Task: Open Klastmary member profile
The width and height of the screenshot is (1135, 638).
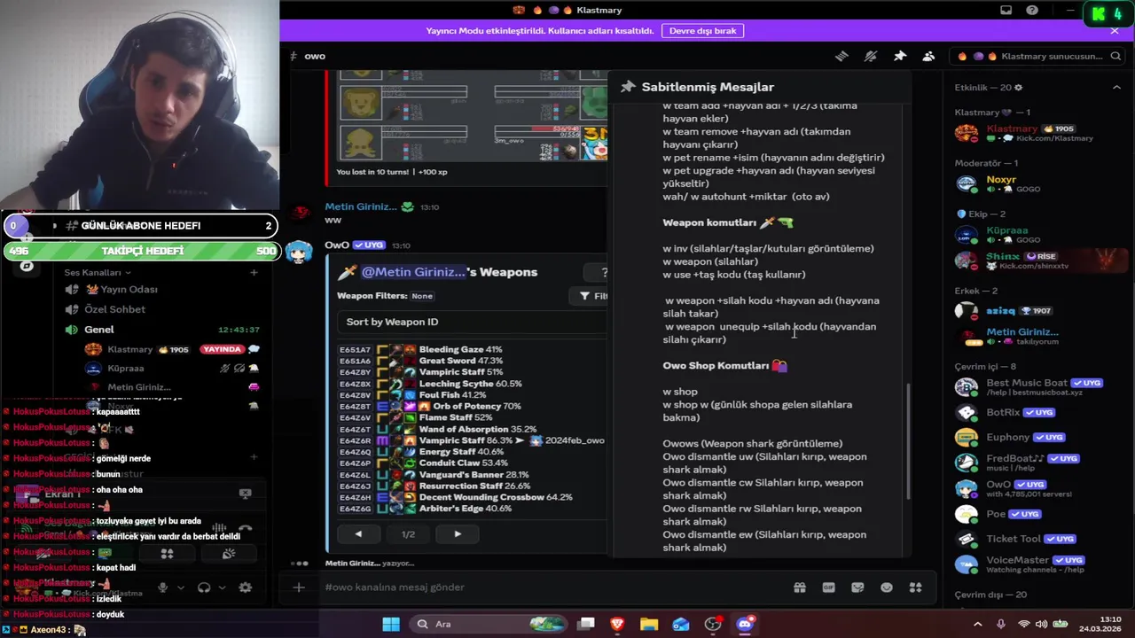Action: tap(1037, 133)
